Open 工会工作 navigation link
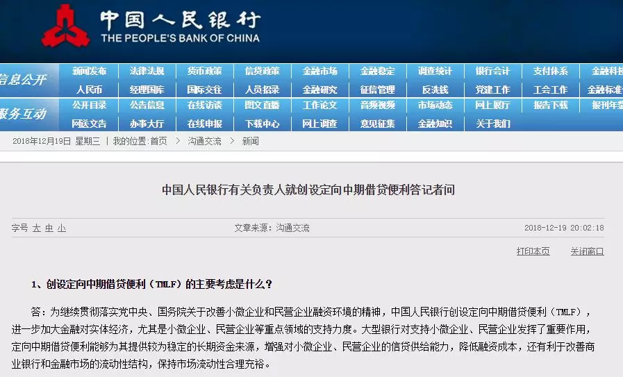Image resolution: width=623 pixels, height=377 pixels. 550,90
